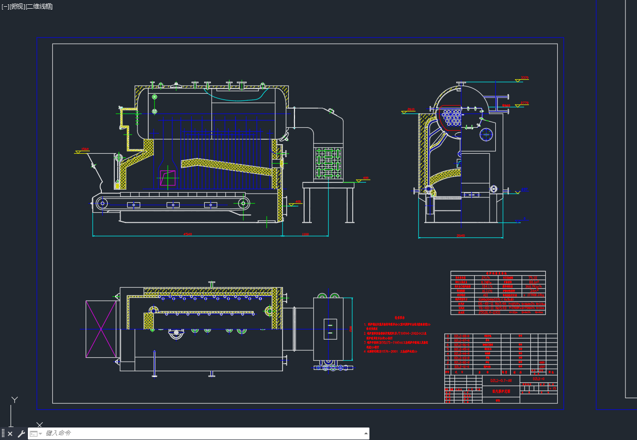Select the 2t/h value in spec table

486,278
